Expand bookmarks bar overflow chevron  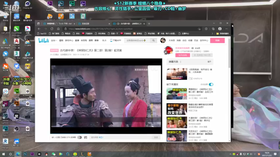(x=212, y=33)
